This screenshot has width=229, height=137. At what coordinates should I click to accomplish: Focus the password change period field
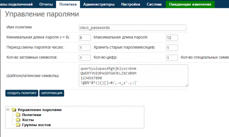(x=84, y=48)
